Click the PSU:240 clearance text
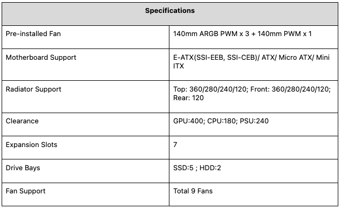The width and height of the screenshot is (341, 209). click(254, 121)
